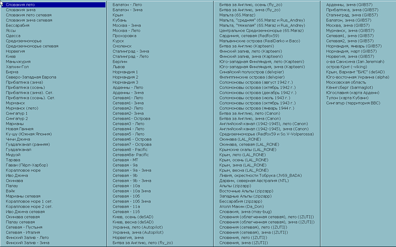Screen dimensions: 396x247
Task: Select 'Арденны, зима (GilB57)' map
Action: tap(349, 5)
